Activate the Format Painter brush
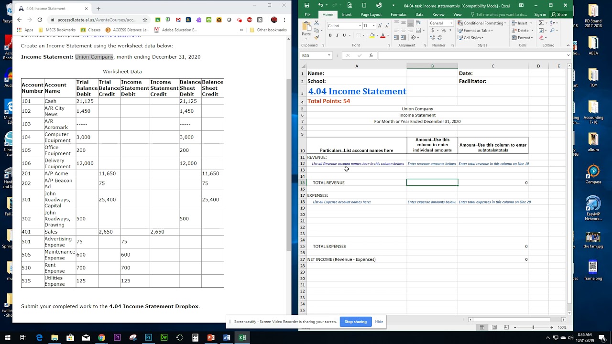This screenshot has height=344, width=612. 317,38
